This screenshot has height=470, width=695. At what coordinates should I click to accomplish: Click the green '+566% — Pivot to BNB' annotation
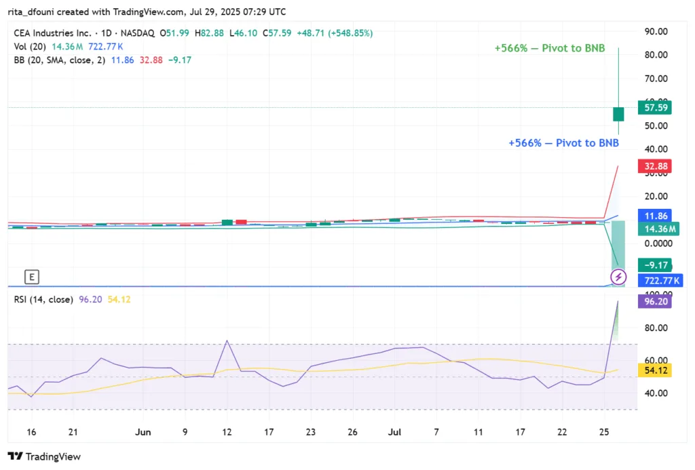click(550, 48)
